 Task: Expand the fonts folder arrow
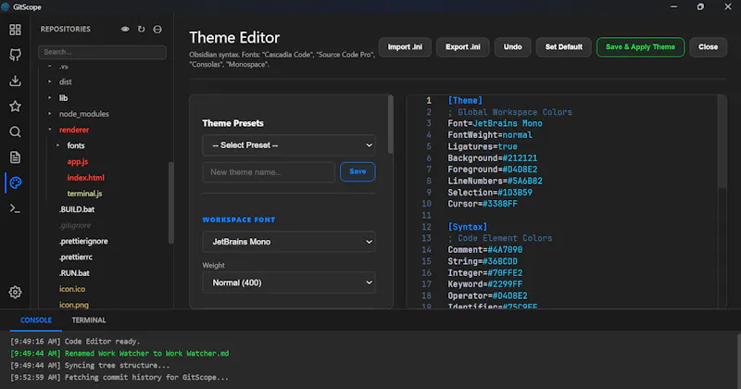click(57, 145)
